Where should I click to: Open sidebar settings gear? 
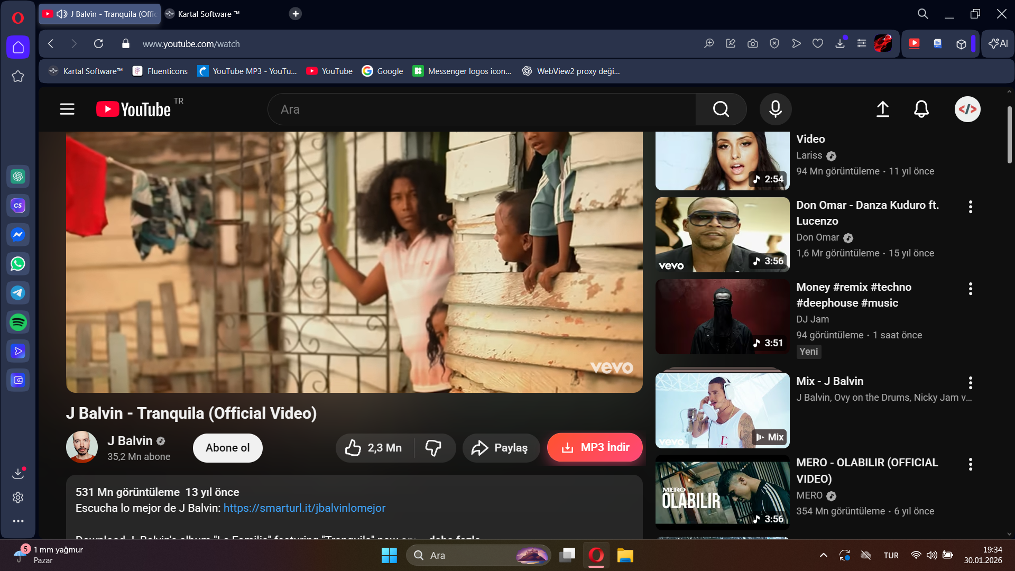tap(18, 498)
